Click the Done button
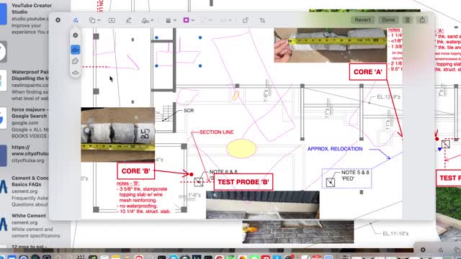The height and width of the screenshot is (259, 461). coord(388,20)
